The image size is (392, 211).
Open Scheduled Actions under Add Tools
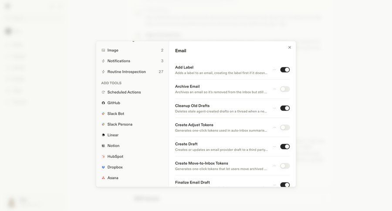click(x=132, y=92)
